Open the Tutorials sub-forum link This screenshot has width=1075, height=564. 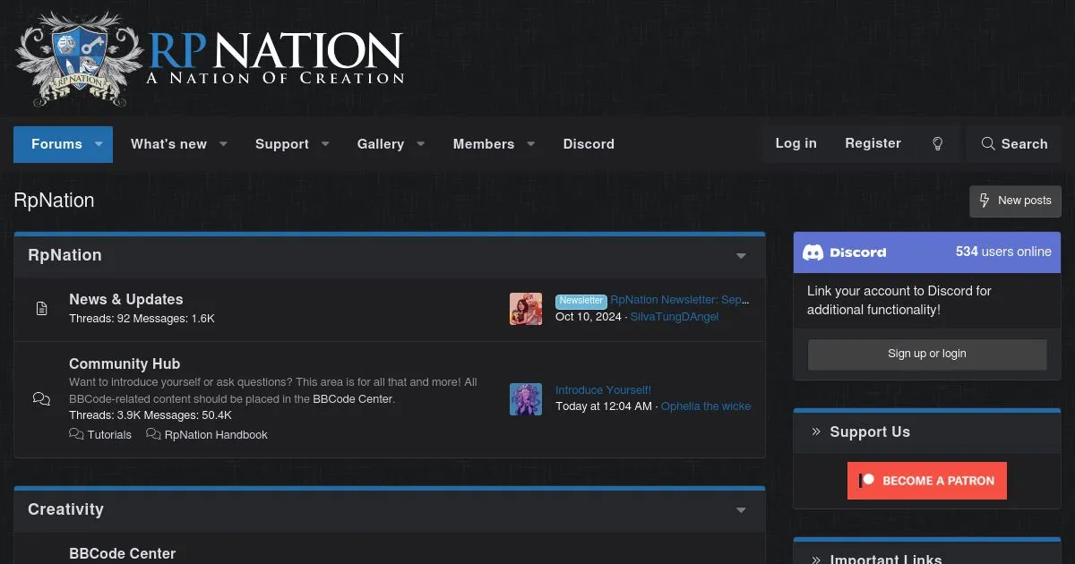(x=109, y=435)
